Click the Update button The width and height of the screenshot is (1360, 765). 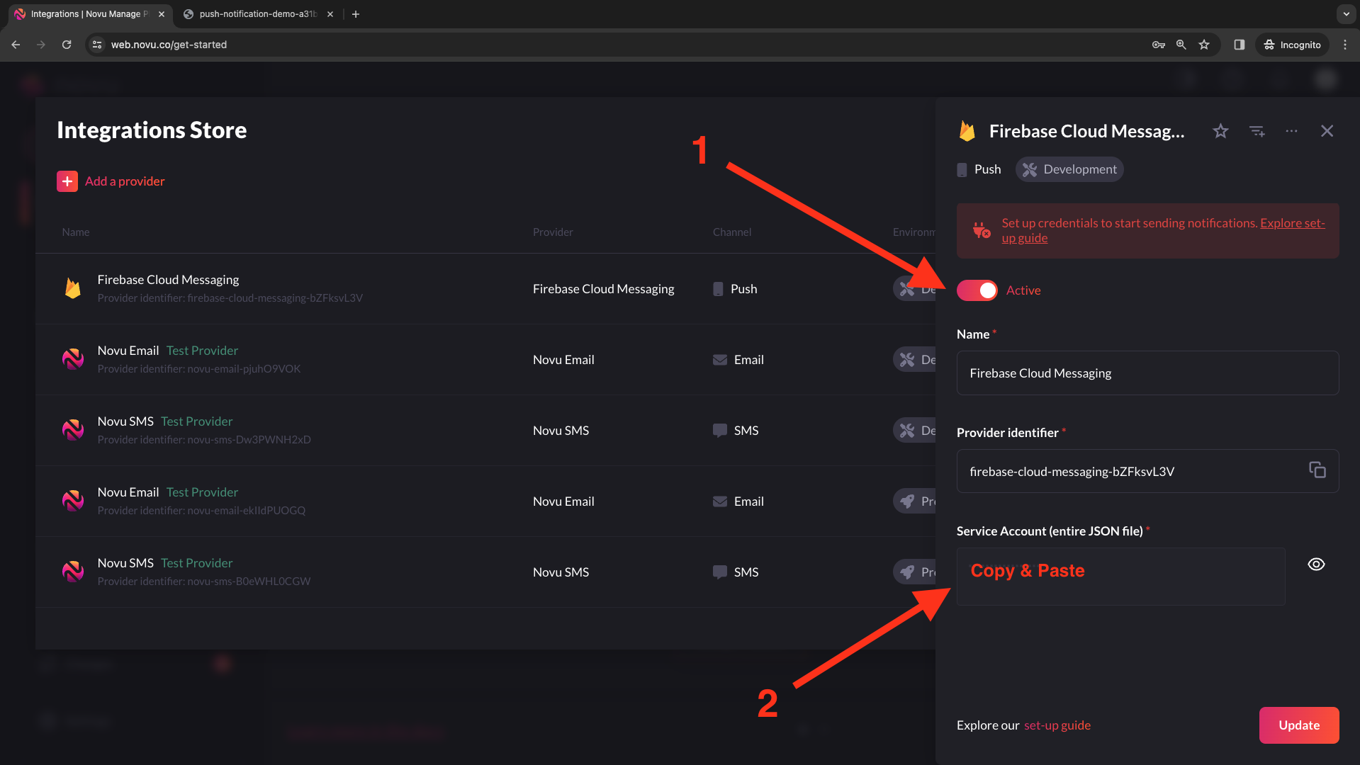pos(1299,725)
